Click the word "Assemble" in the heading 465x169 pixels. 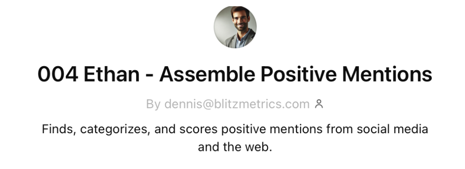point(207,74)
